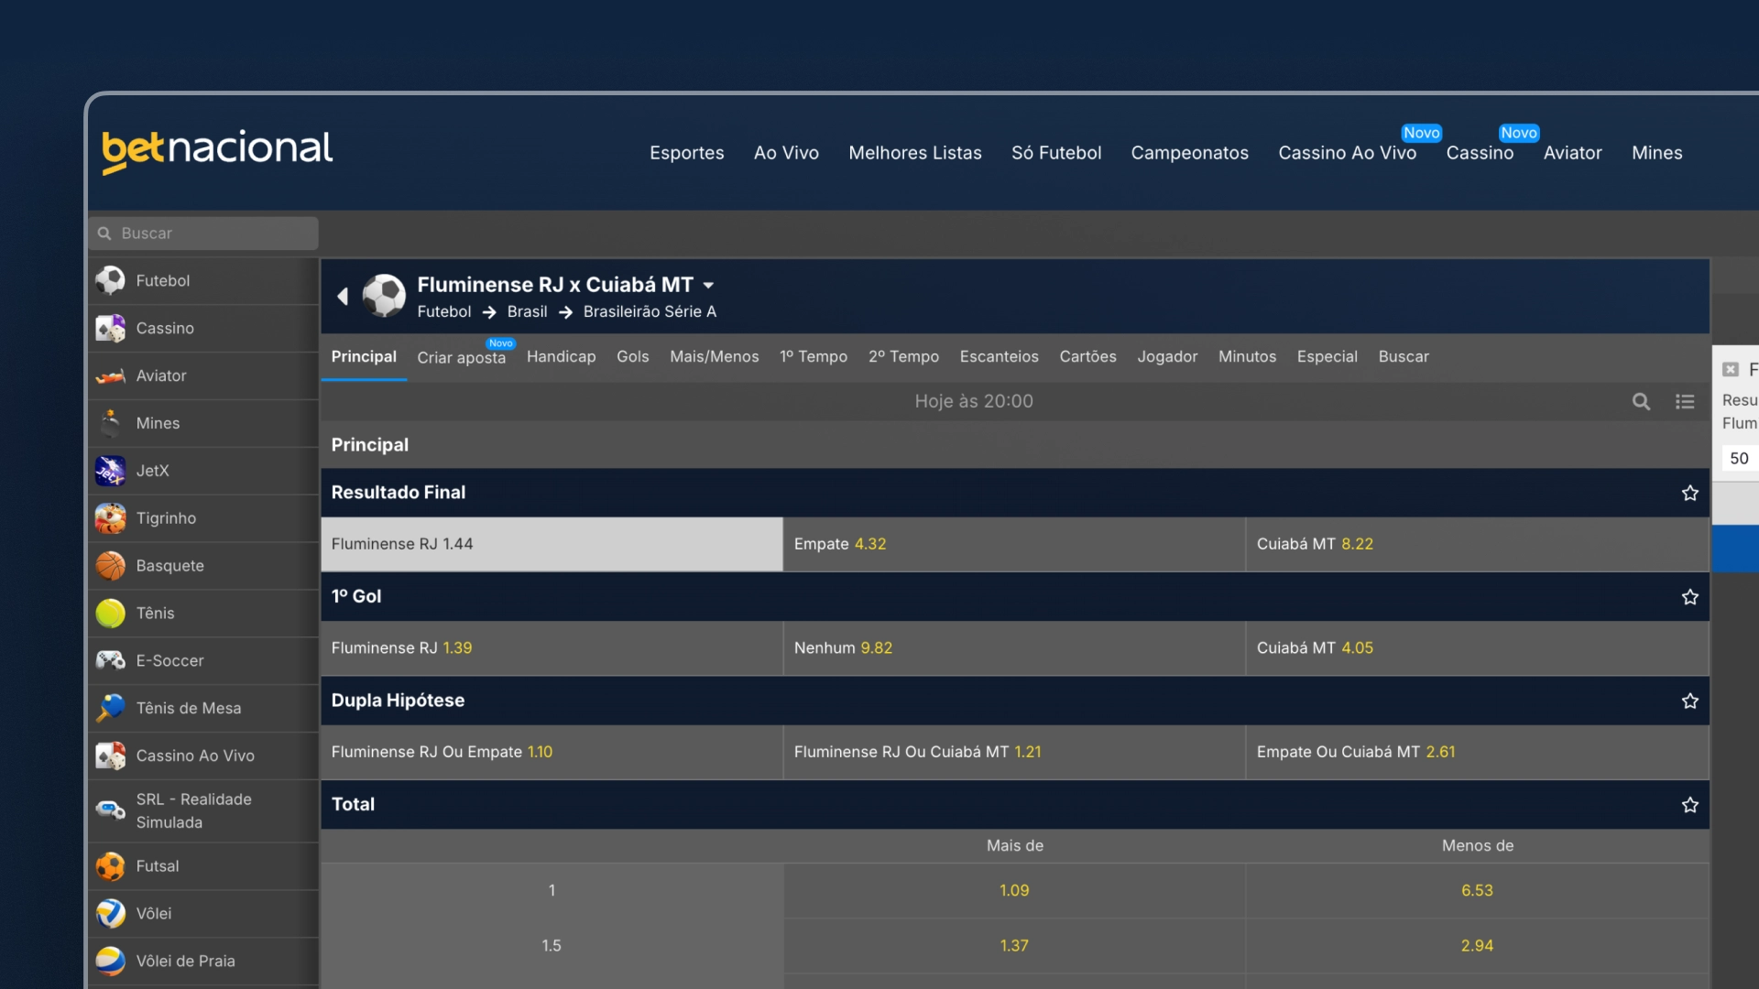Click the JetX icon in sidebar
The image size is (1759, 989).
[111, 471]
